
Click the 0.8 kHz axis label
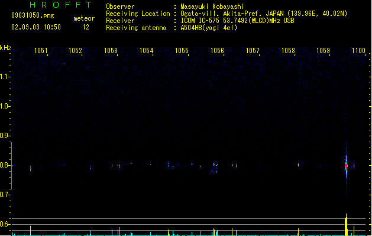click(x=5, y=165)
